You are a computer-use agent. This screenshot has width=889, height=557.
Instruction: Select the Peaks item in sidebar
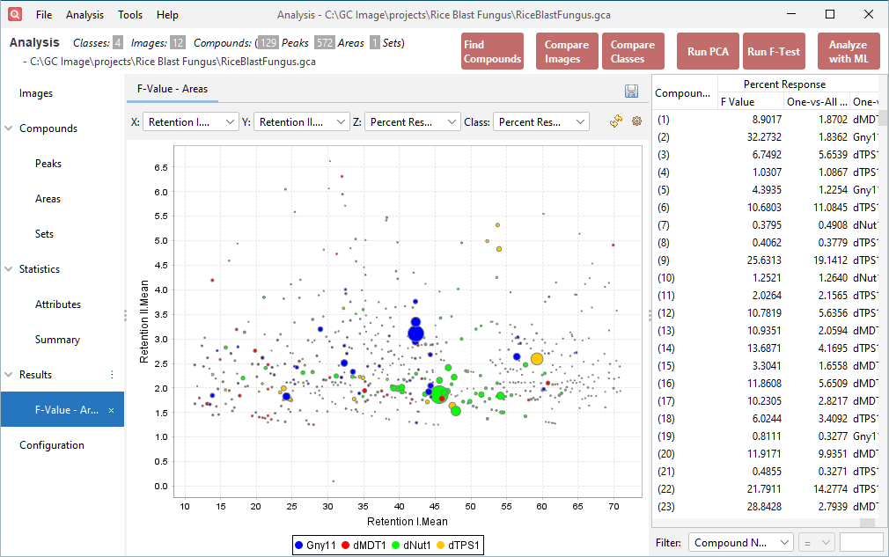tap(48, 164)
